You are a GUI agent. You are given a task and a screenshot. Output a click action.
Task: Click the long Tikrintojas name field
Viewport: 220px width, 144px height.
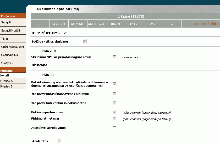(x=128, y=65)
